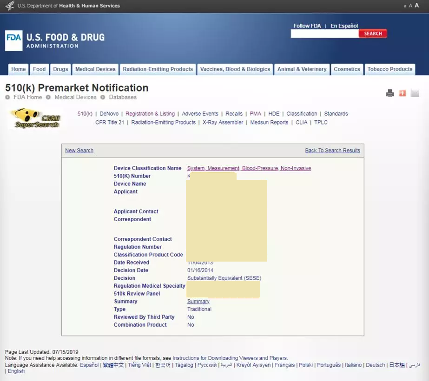Print this page using the printer icon
The image size is (429, 381).
[390, 93]
